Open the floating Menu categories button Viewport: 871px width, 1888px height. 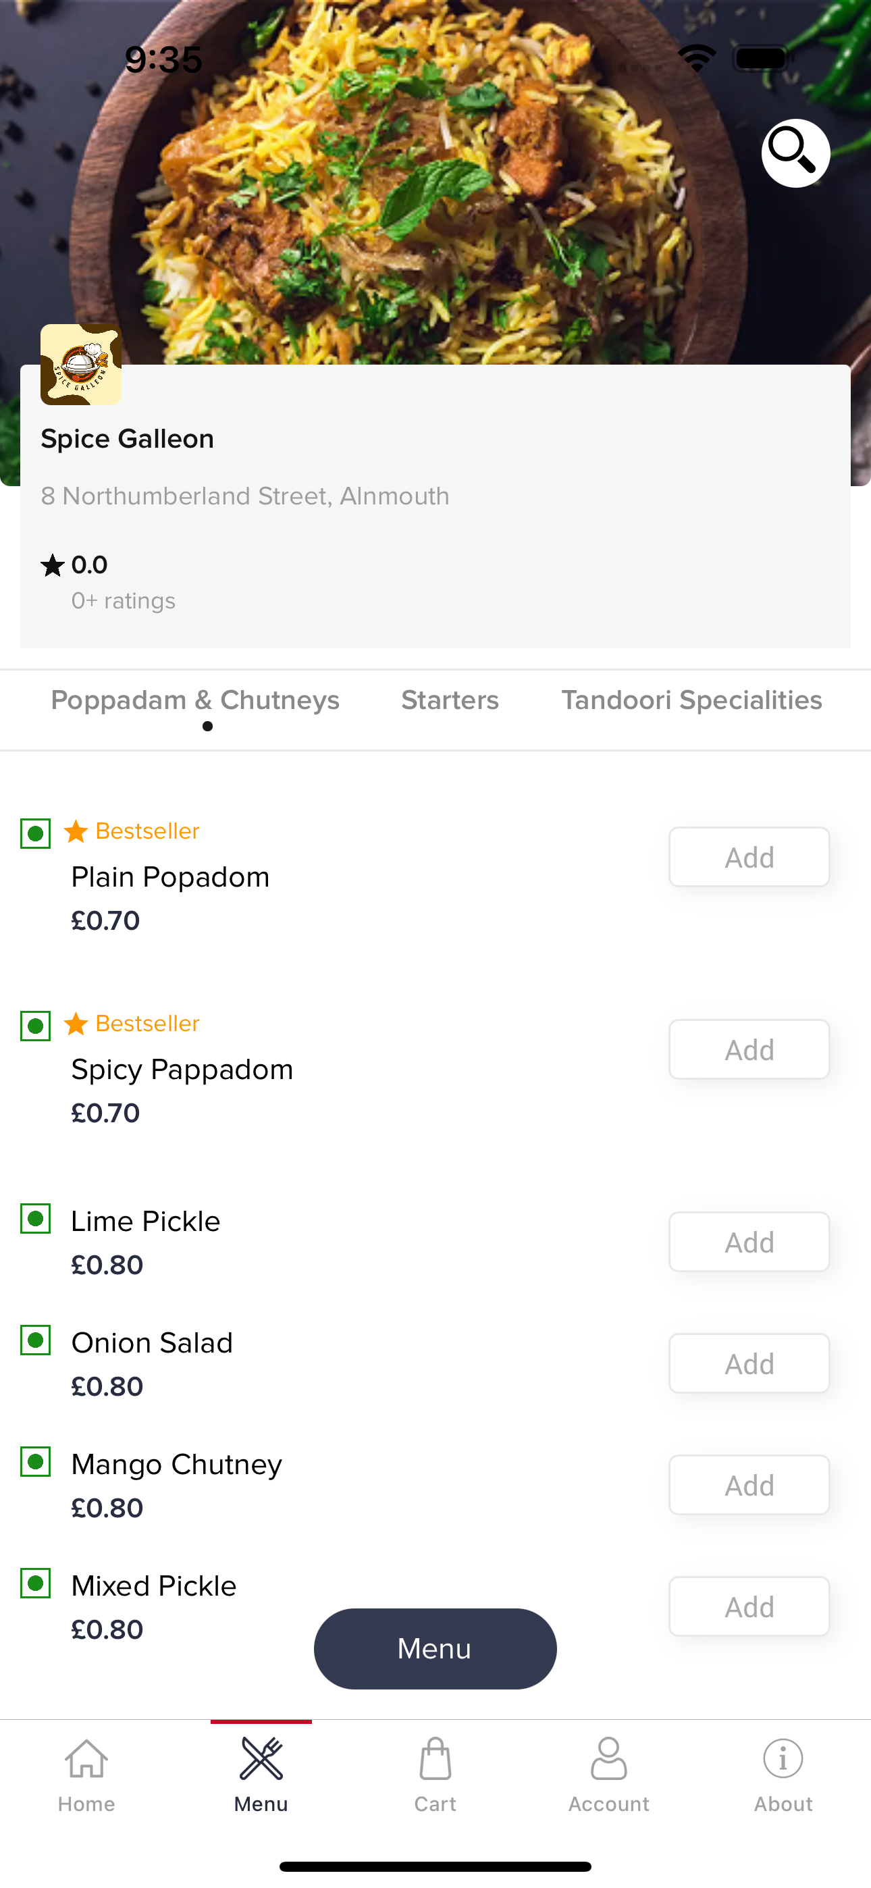[x=435, y=1648]
